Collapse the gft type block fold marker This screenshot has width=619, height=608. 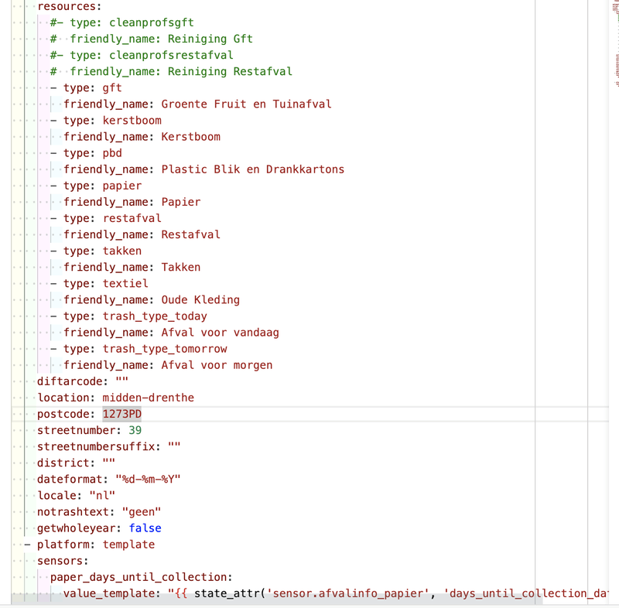[52, 87]
